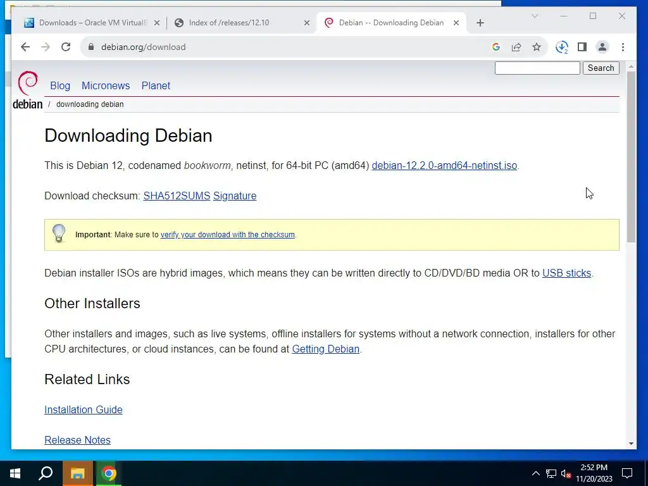Click the 'Related Links' heading
This screenshot has height=486, width=648.
(x=87, y=380)
